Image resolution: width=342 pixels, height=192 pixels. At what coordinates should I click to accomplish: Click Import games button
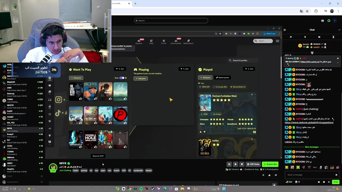[x=222, y=77]
